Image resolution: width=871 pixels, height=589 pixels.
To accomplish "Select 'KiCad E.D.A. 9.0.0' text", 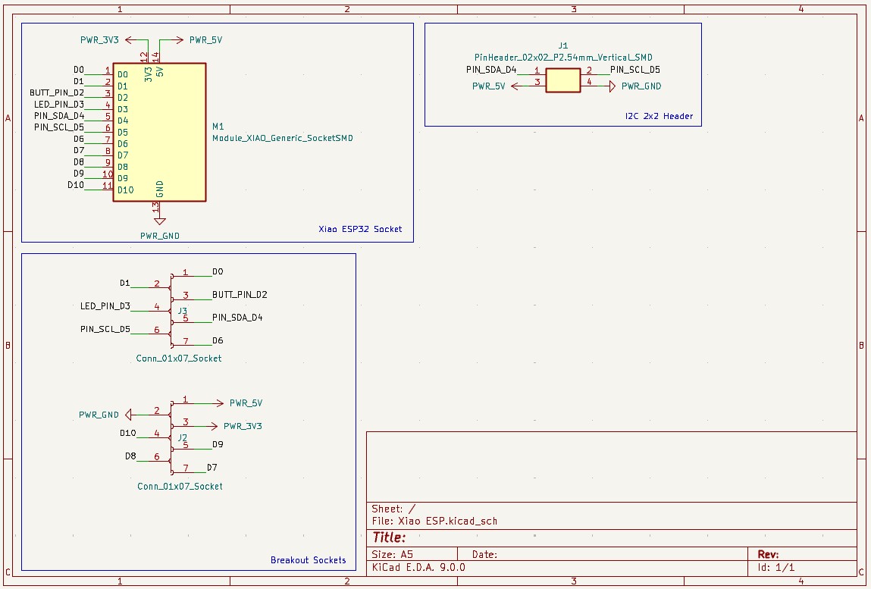I will pos(418,567).
